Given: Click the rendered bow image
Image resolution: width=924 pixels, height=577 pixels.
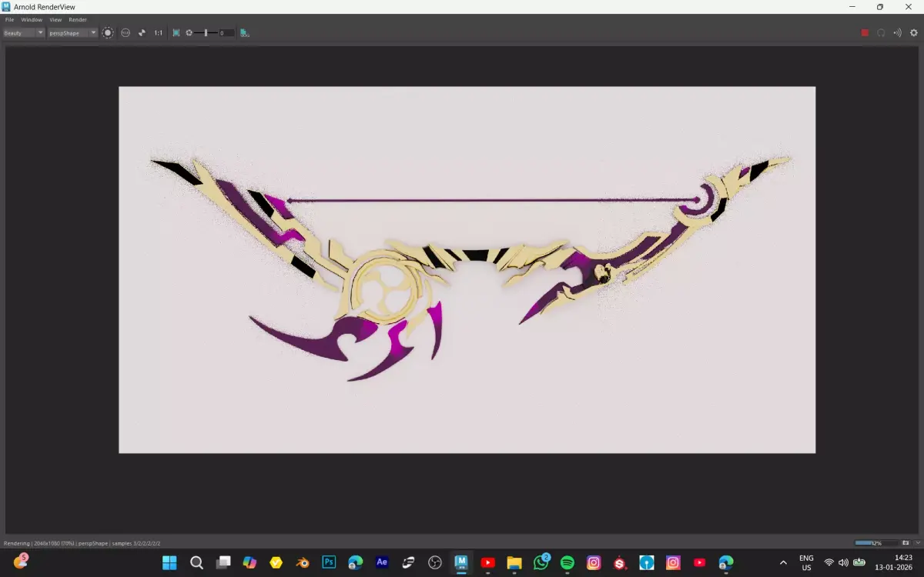Looking at the screenshot, I should (x=467, y=269).
